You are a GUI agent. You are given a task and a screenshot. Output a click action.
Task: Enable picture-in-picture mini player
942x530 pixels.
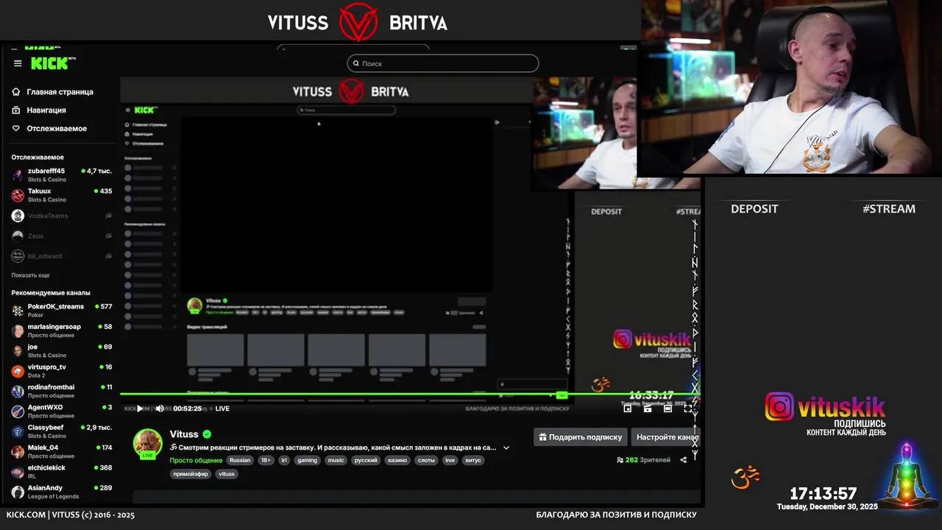(628, 409)
